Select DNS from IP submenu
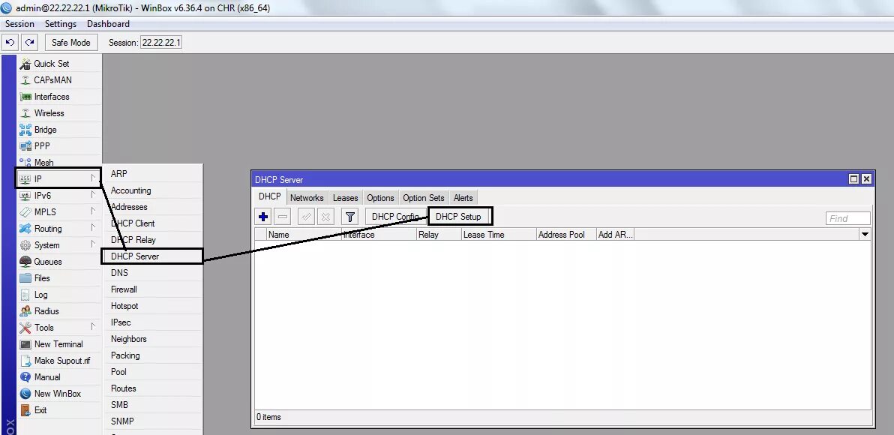This screenshot has height=435, width=894. coord(119,273)
